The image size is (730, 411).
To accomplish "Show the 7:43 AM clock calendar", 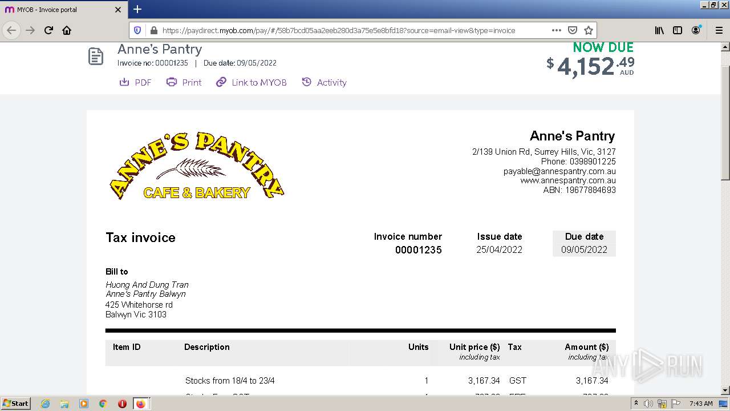I will [701, 404].
